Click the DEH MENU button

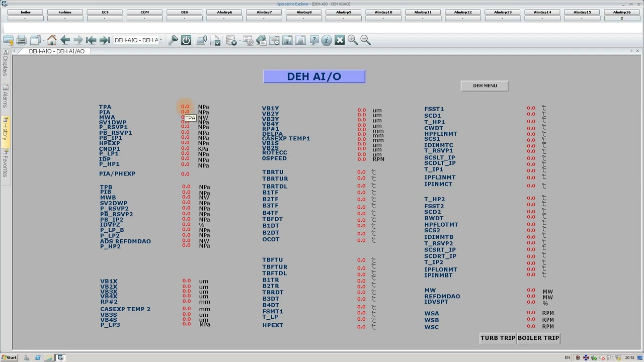[x=485, y=86]
